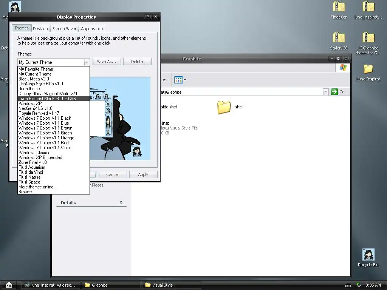This screenshot has height=290, width=387.
Task: Choose Windows 7 Colors v1.1 Green
Action: pyautogui.click(x=54, y=133)
